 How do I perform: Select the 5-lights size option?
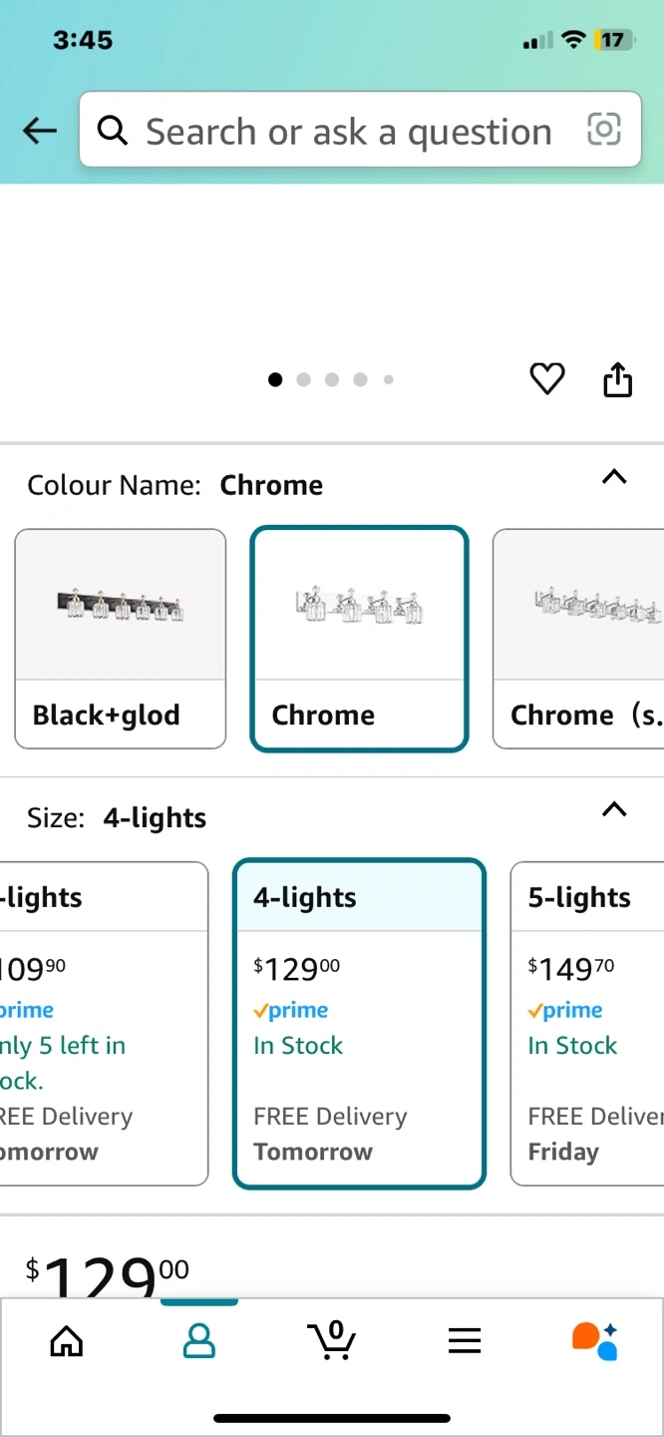click(x=588, y=1023)
